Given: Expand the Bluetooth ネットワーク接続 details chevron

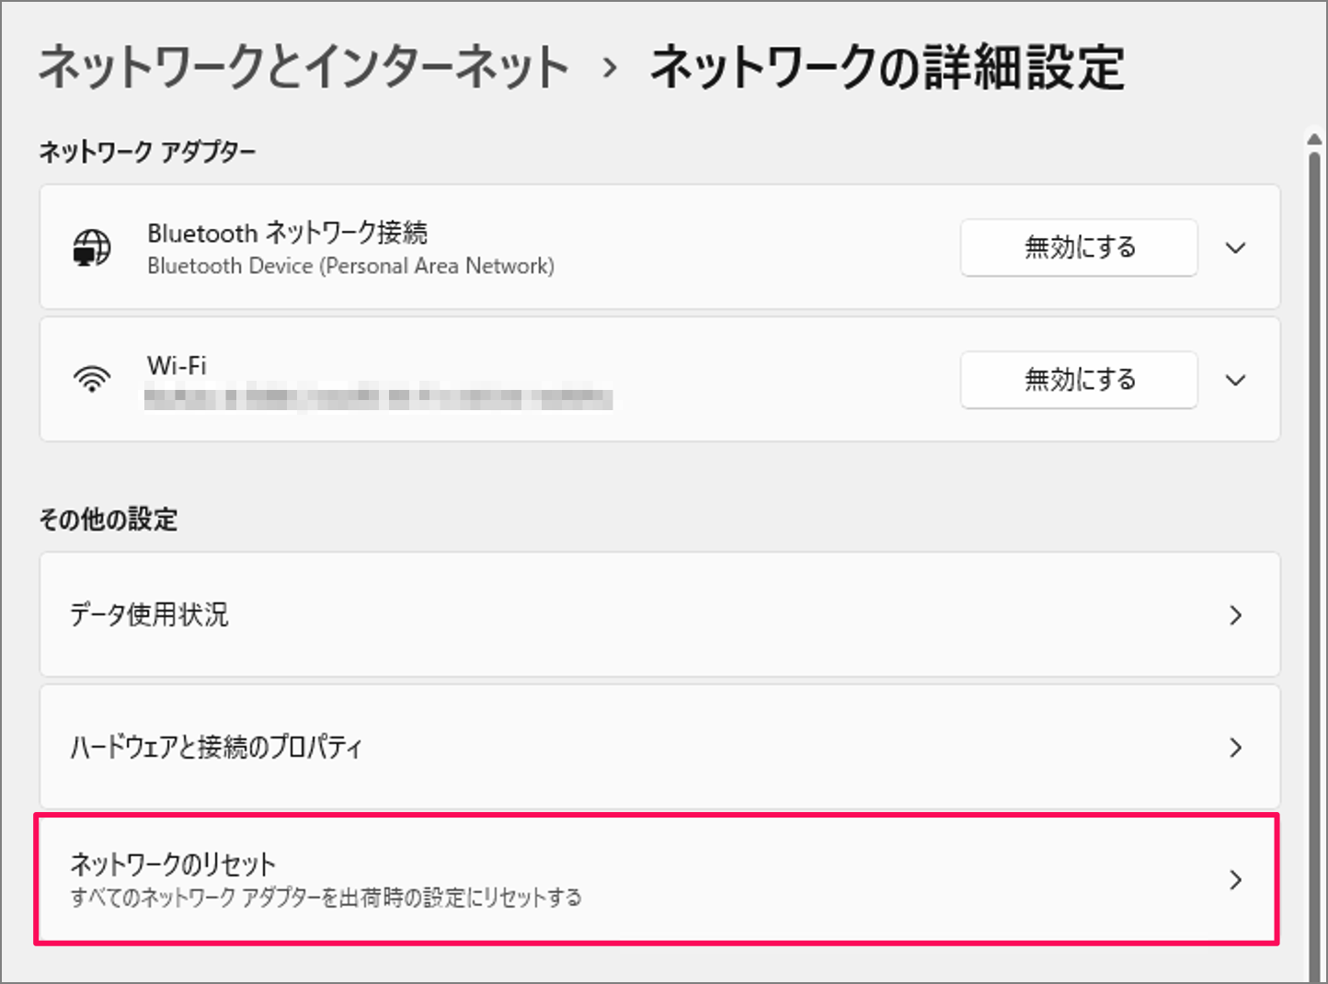Looking at the screenshot, I should tap(1236, 247).
